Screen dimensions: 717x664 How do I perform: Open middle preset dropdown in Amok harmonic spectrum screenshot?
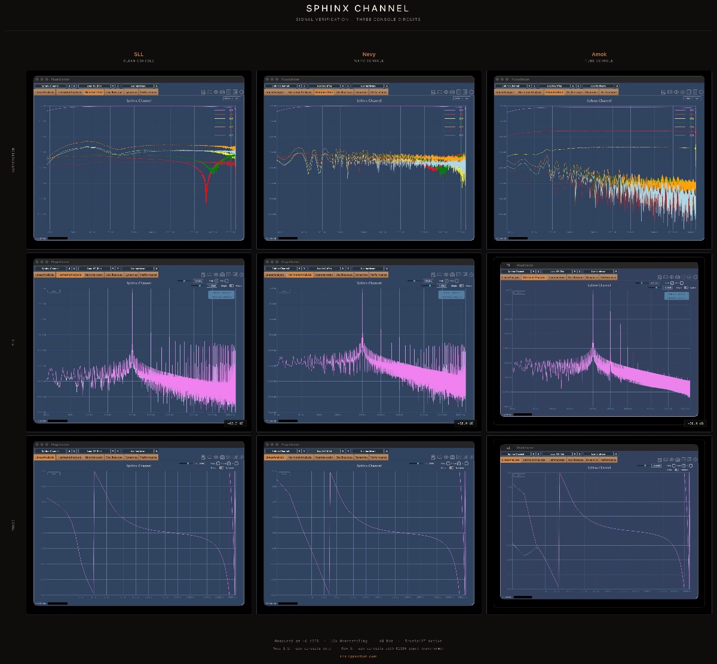click(557, 271)
